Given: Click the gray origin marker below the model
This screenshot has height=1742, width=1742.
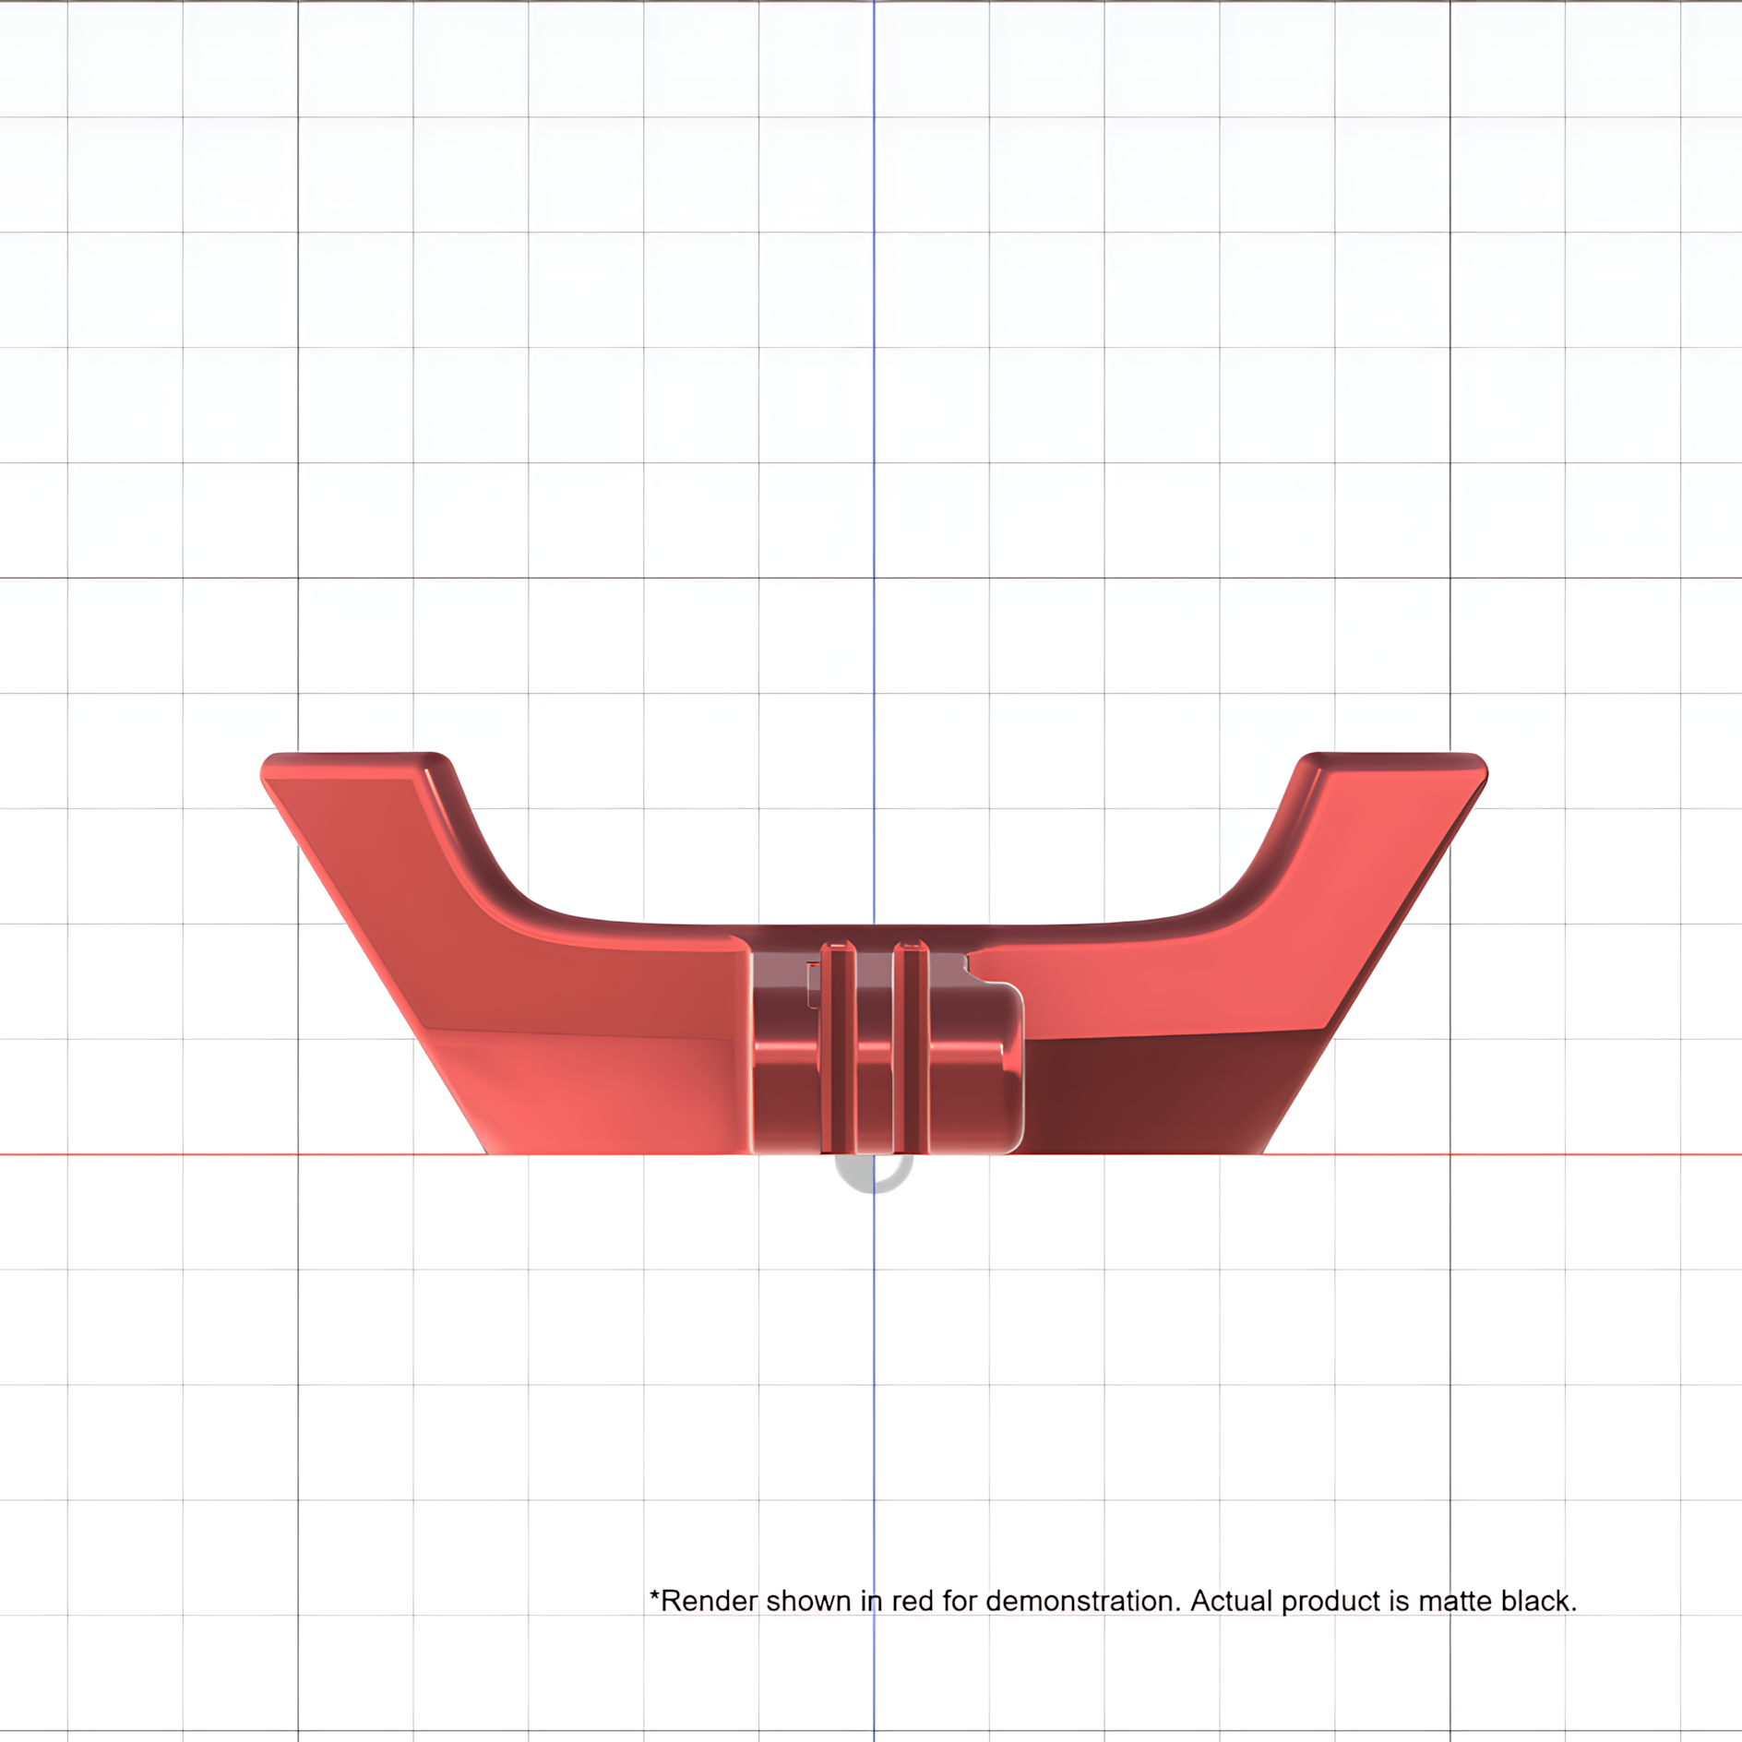Looking at the screenshot, I should point(874,1174).
